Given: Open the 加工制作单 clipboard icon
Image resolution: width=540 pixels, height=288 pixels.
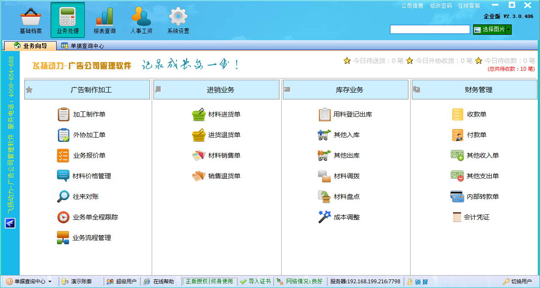Looking at the screenshot, I should click(63, 114).
